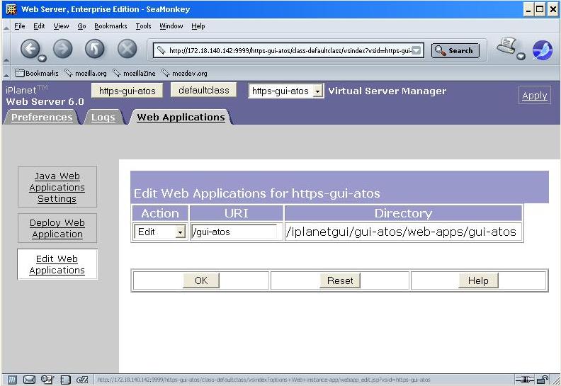This screenshot has width=561, height=386.
Task: Click the Forward navigation arrow
Action: (62, 49)
